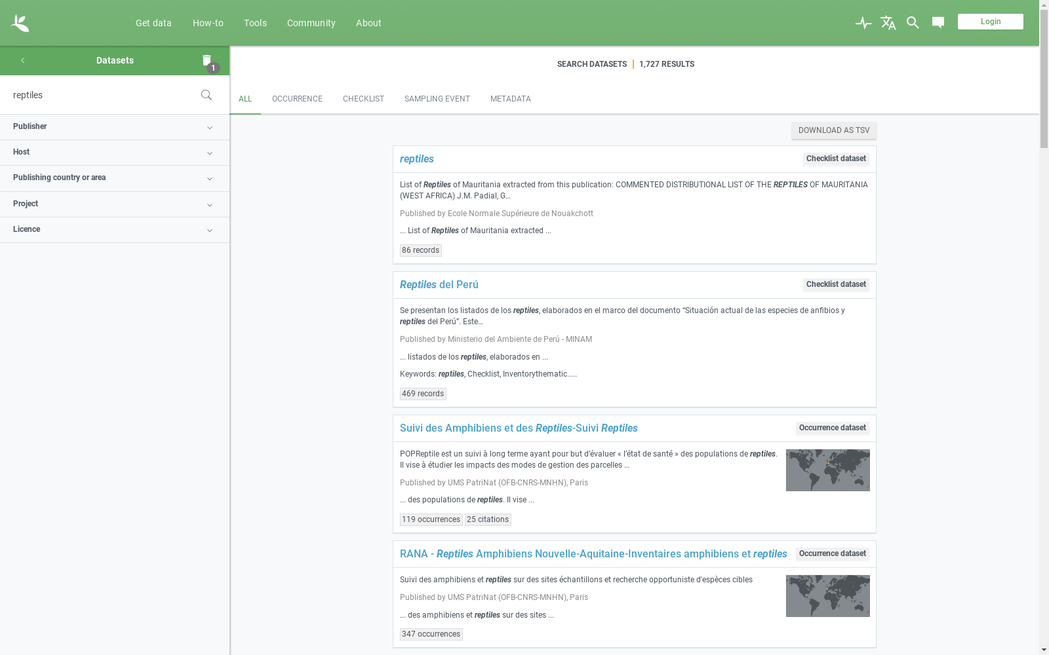
Task: Click the 'Datasets' panel title
Action: point(115,60)
